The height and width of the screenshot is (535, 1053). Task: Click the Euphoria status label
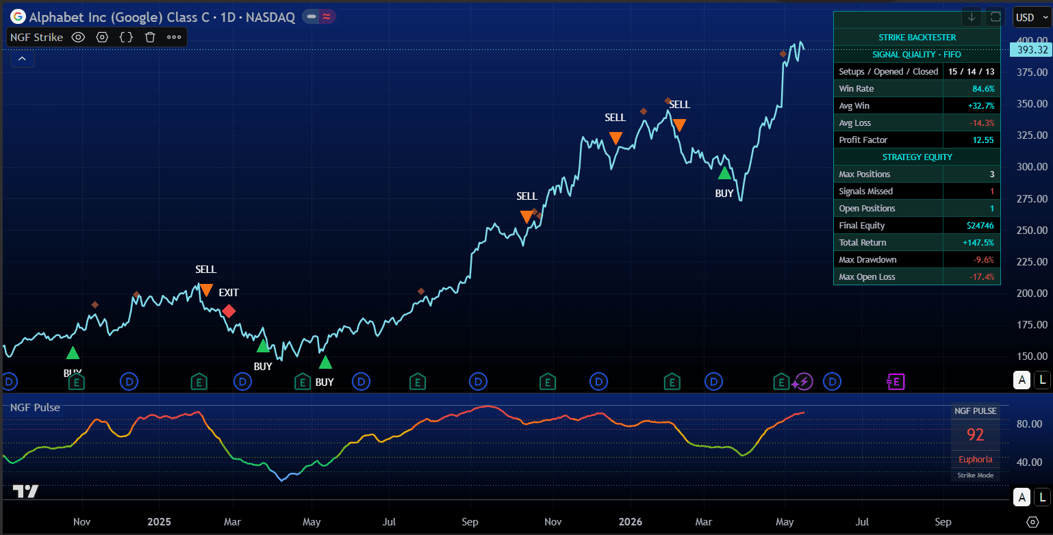pyautogui.click(x=975, y=460)
